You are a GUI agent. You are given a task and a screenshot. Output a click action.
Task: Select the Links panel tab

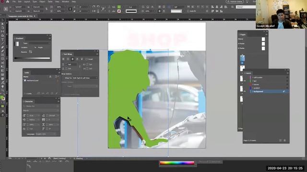(x=27, y=73)
